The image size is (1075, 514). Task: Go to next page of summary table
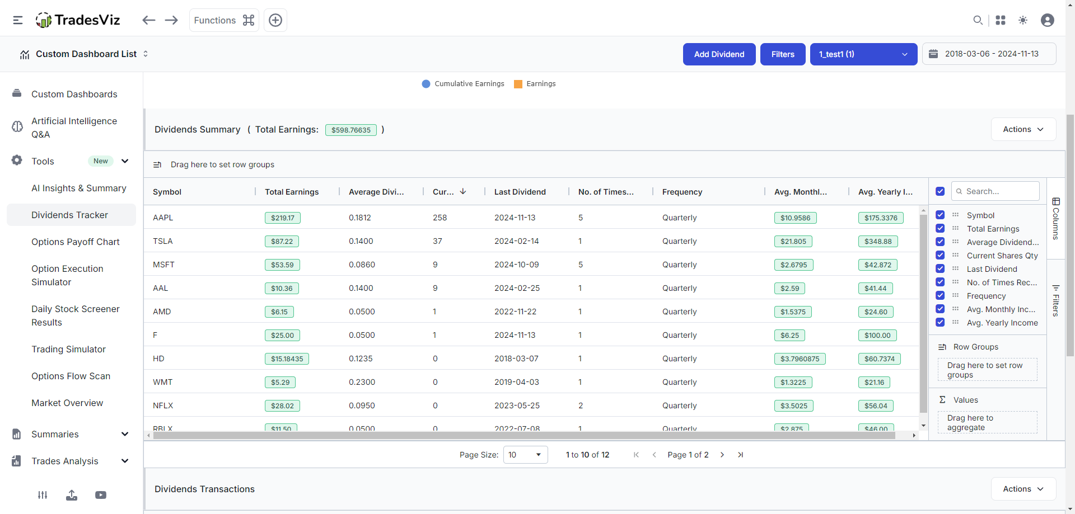[722, 455]
